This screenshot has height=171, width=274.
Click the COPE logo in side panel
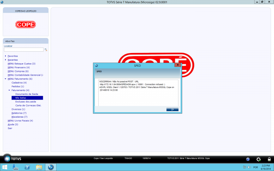(26, 24)
